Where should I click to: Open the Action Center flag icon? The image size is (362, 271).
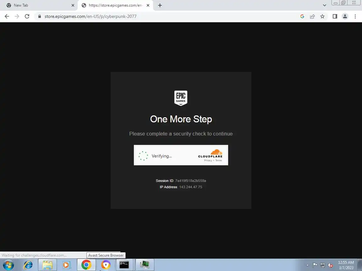pyautogui.click(x=315, y=265)
